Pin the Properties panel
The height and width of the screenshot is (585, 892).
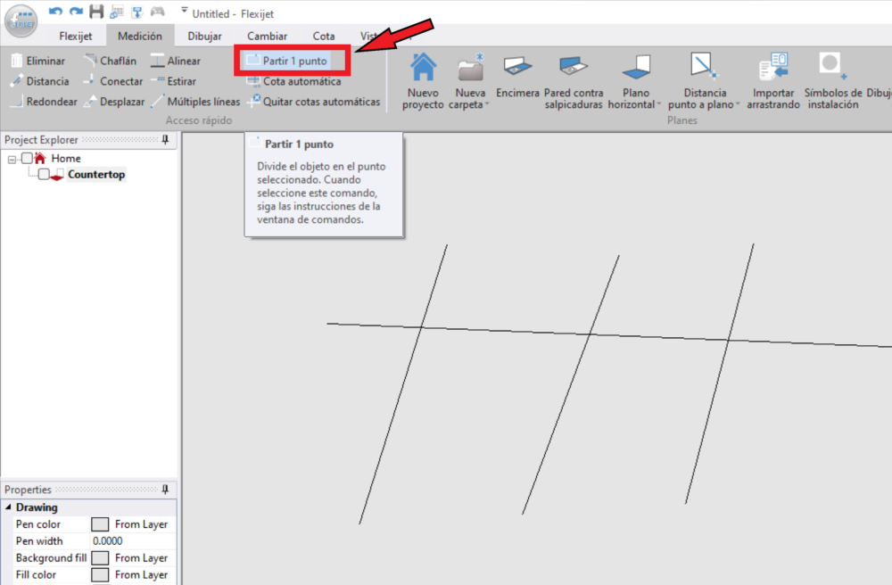point(166,490)
